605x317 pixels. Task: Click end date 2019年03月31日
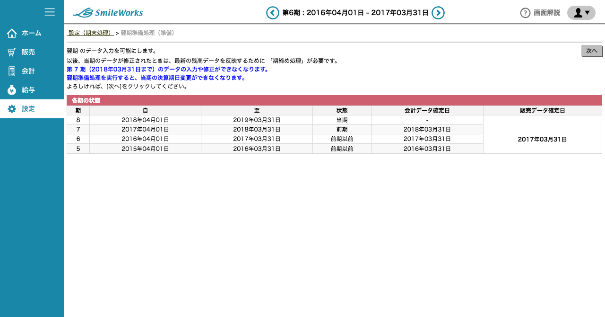pos(257,120)
